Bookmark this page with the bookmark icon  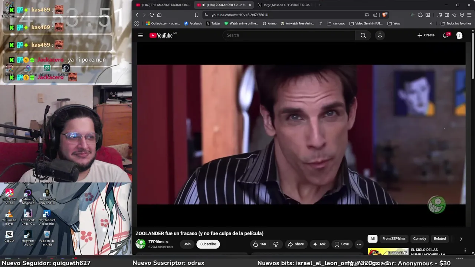tap(197, 15)
